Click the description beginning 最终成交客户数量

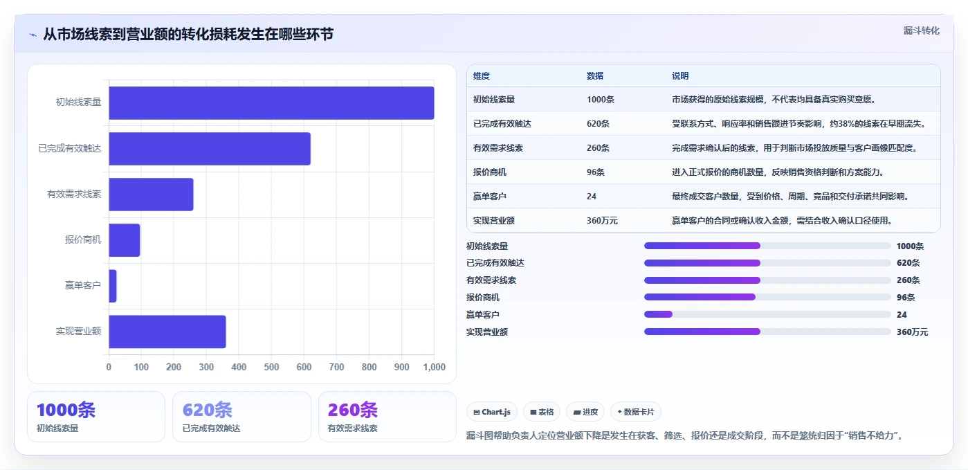coord(791,197)
